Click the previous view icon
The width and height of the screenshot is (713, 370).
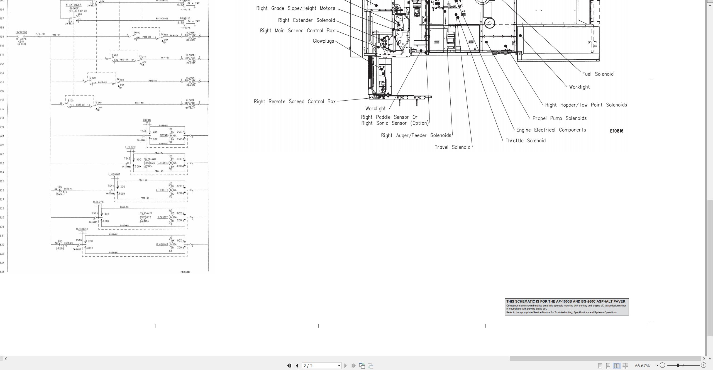point(362,366)
